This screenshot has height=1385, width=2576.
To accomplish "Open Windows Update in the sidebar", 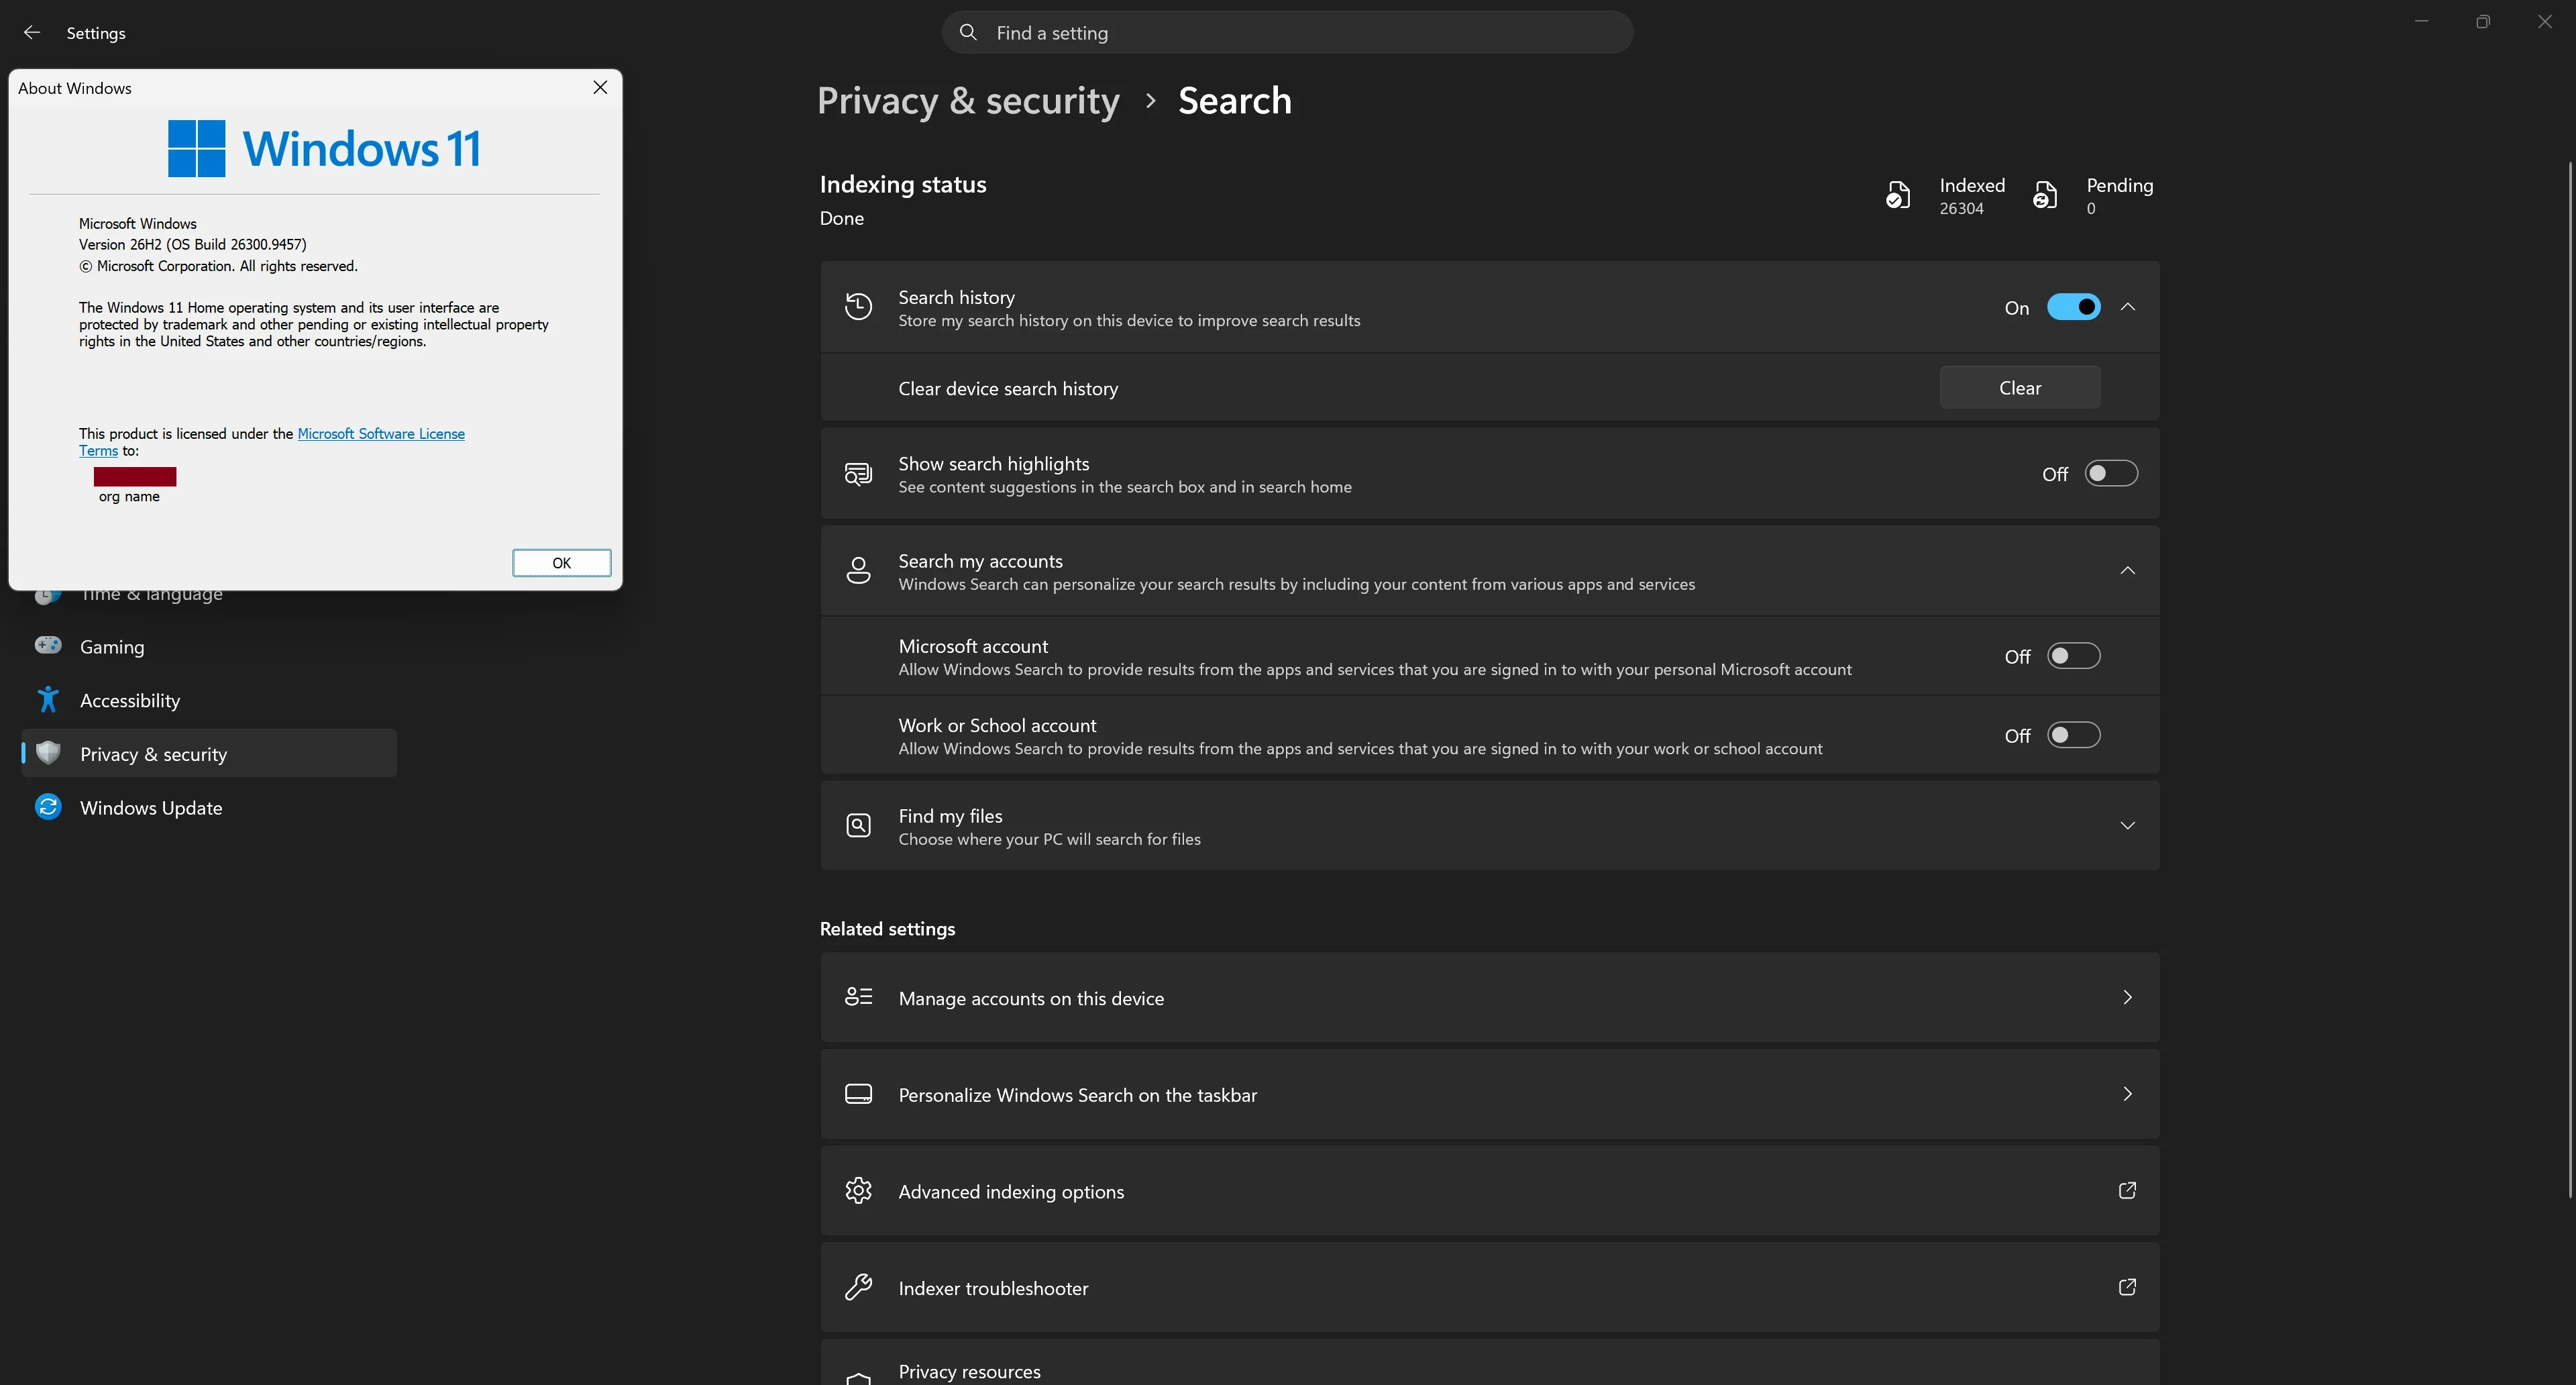I will [x=209, y=807].
